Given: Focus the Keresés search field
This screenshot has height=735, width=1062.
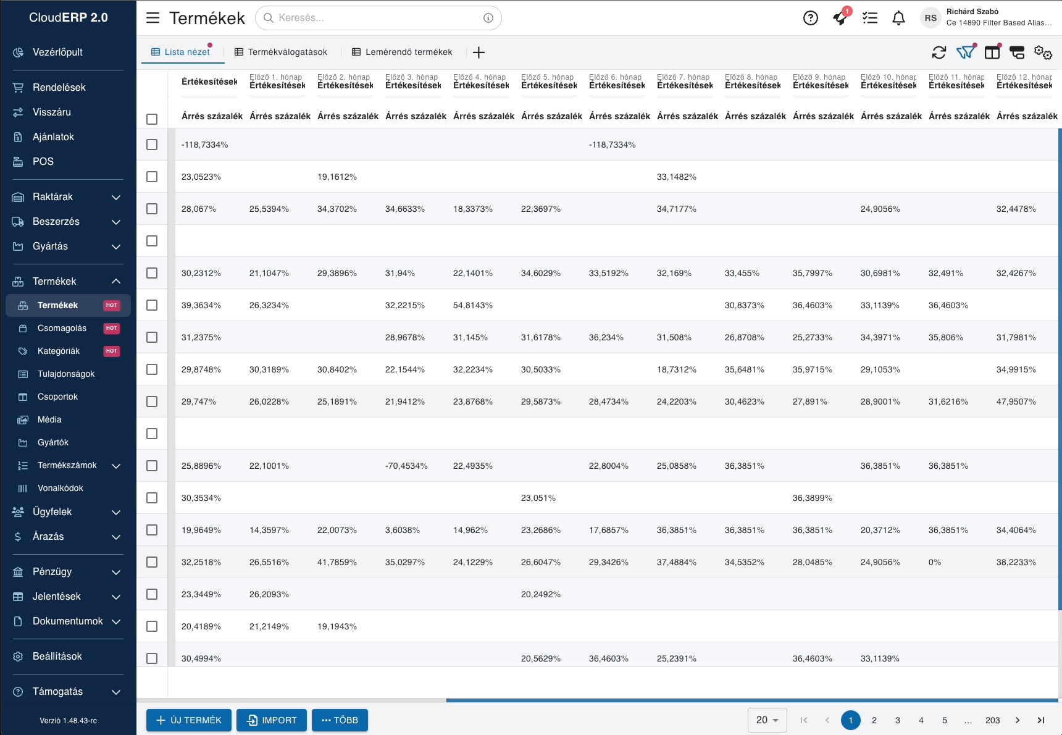Looking at the screenshot, I should click(378, 18).
